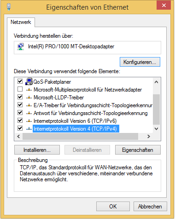
Task: Click the Intel PRO/1000 network adapter icon
Action: pos(21,46)
